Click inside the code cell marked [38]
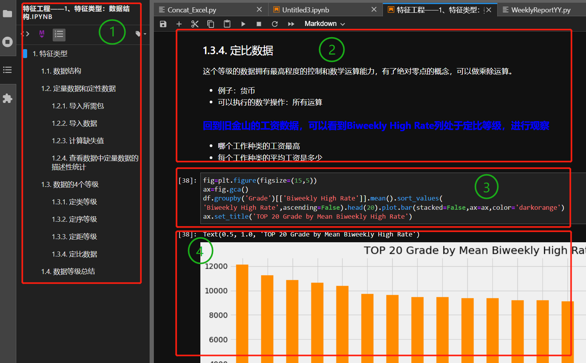This screenshot has height=363, width=586. tap(310, 198)
